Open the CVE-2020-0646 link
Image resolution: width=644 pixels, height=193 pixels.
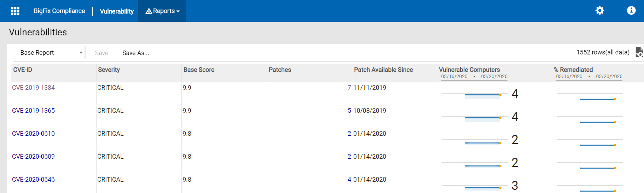[x=33, y=180]
